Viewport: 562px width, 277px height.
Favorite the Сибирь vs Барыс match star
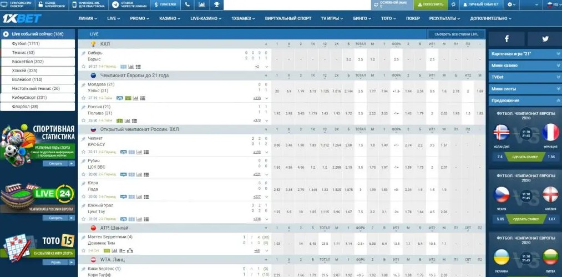tap(84, 67)
